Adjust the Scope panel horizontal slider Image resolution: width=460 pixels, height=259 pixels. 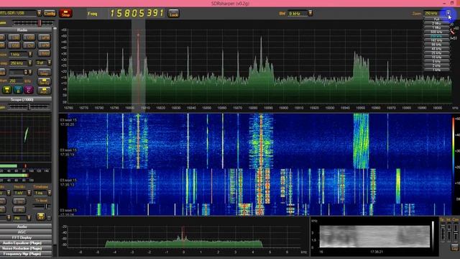click(x=29, y=107)
